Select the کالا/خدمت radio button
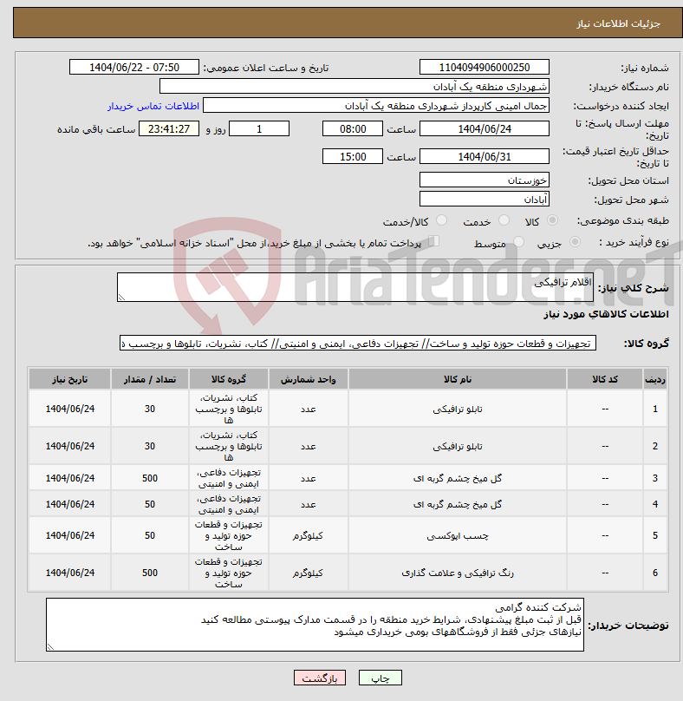This screenshot has width=683, height=701. click(x=441, y=220)
